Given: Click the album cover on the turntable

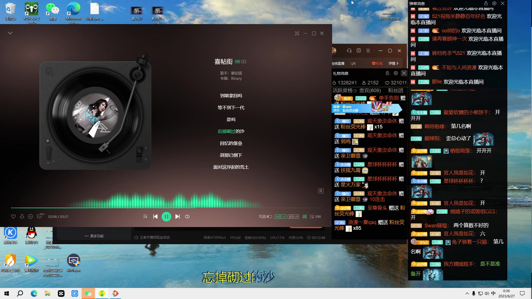Looking at the screenshot, I should [95, 115].
